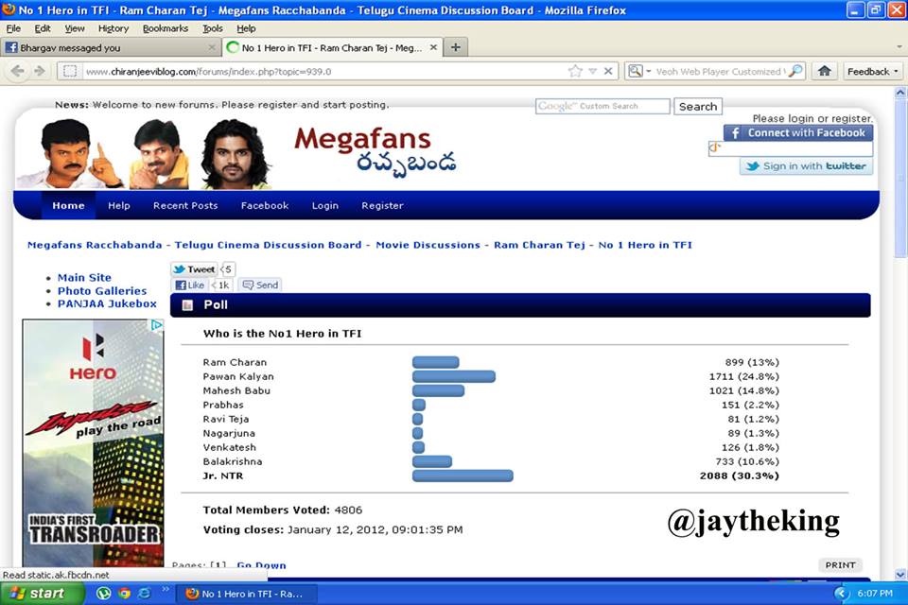Open the Bookmarks menu
This screenshot has width=908, height=605.
(166, 28)
